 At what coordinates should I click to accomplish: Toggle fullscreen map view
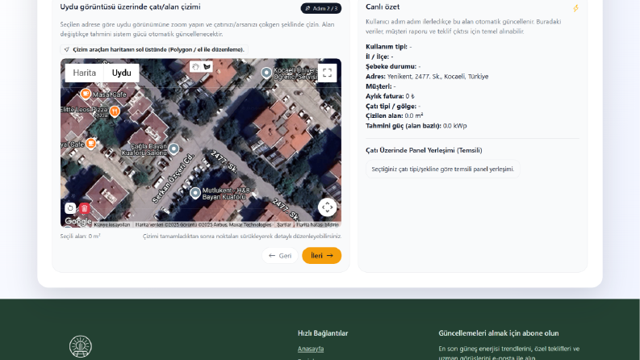point(327,73)
